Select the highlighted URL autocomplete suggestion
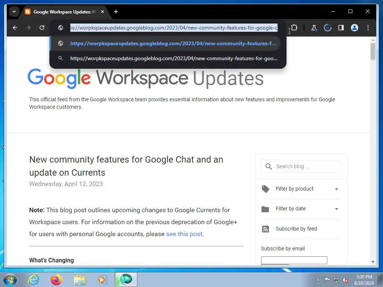383x287 pixels. pyautogui.click(x=165, y=43)
